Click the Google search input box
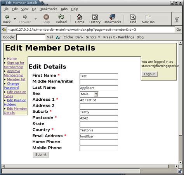 (x=31, y=37)
